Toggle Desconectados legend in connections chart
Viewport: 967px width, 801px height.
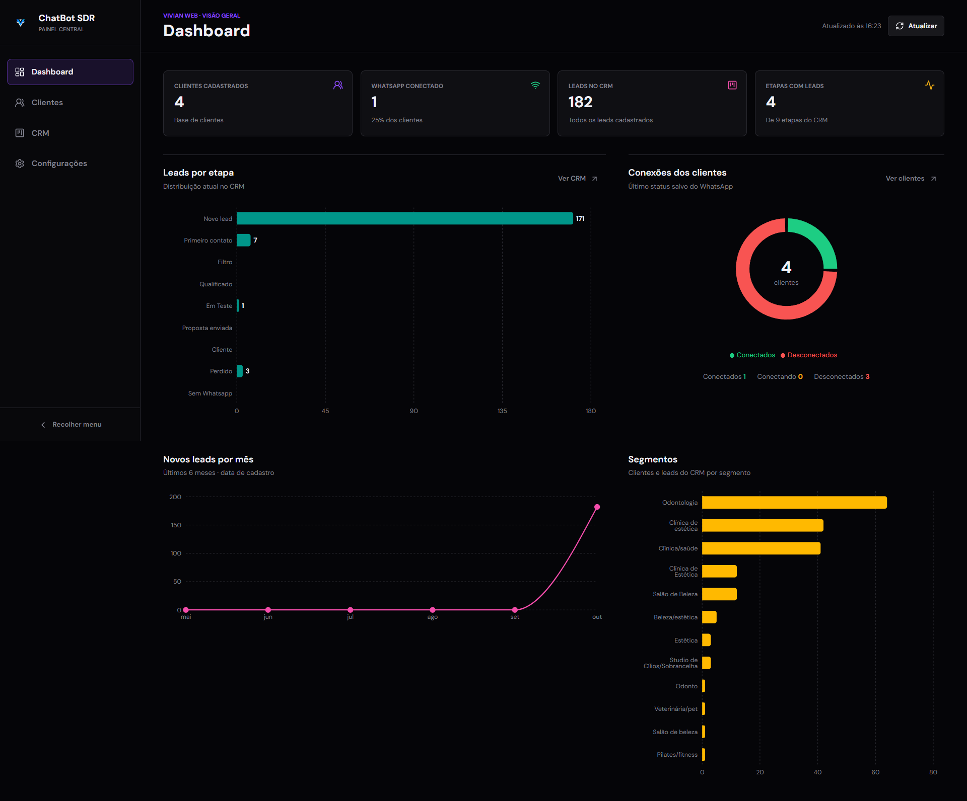tap(809, 355)
